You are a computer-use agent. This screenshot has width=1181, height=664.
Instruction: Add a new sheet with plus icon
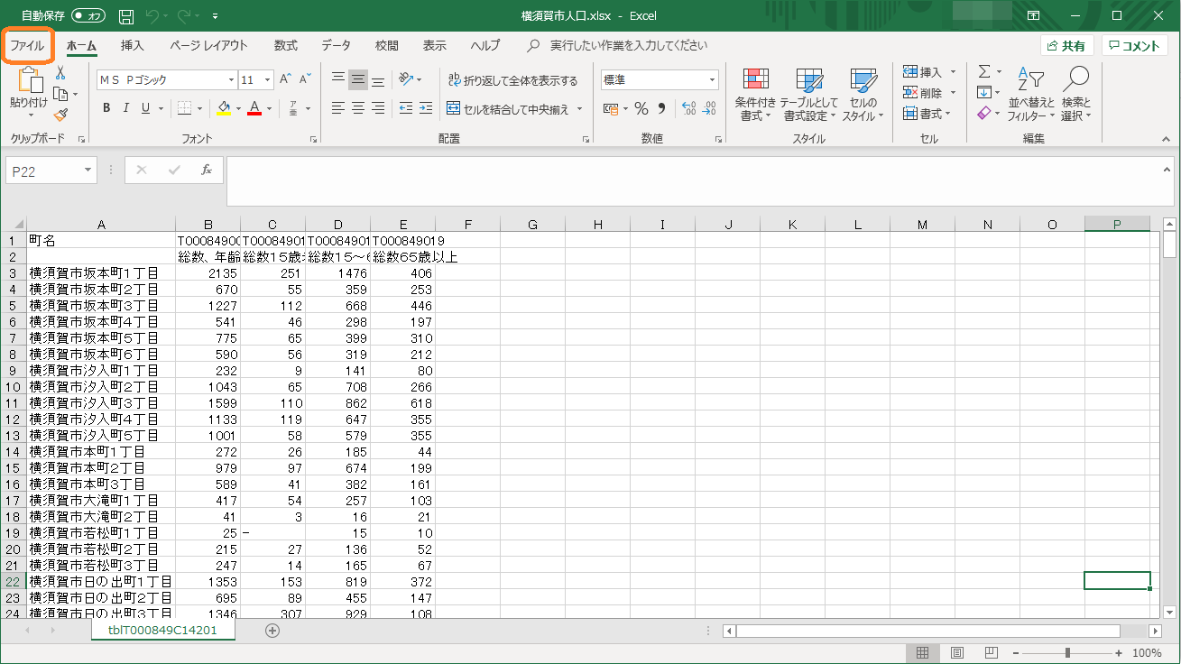pos(272,631)
